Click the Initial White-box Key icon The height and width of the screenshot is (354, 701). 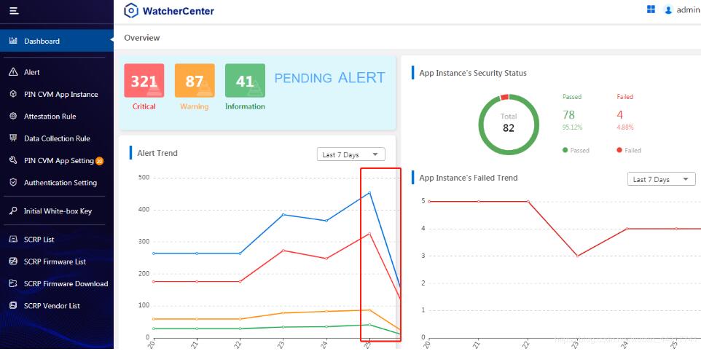point(13,211)
